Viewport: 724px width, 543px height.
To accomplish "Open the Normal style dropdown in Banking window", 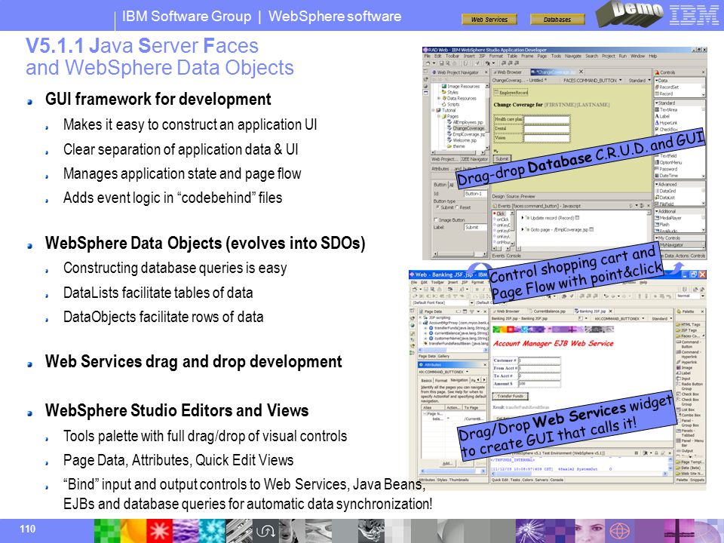I will click(702, 296).
